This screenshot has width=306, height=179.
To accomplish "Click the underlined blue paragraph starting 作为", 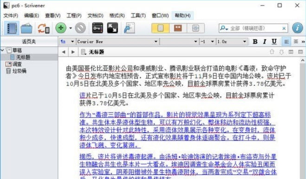I will (177, 130).
